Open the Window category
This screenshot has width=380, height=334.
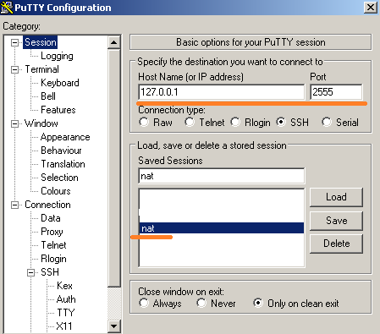pos(41,123)
